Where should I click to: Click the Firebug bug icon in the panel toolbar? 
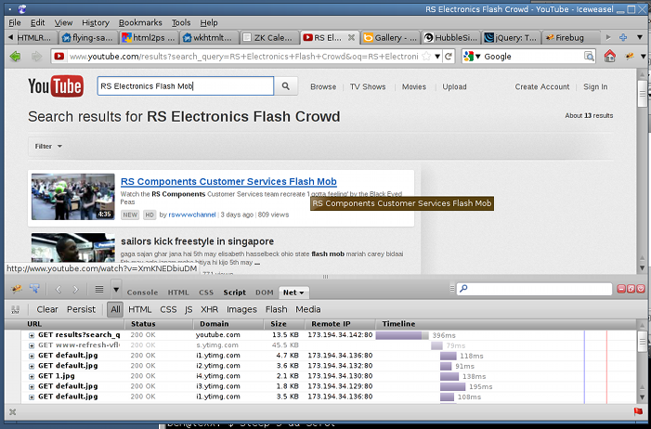(16, 289)
